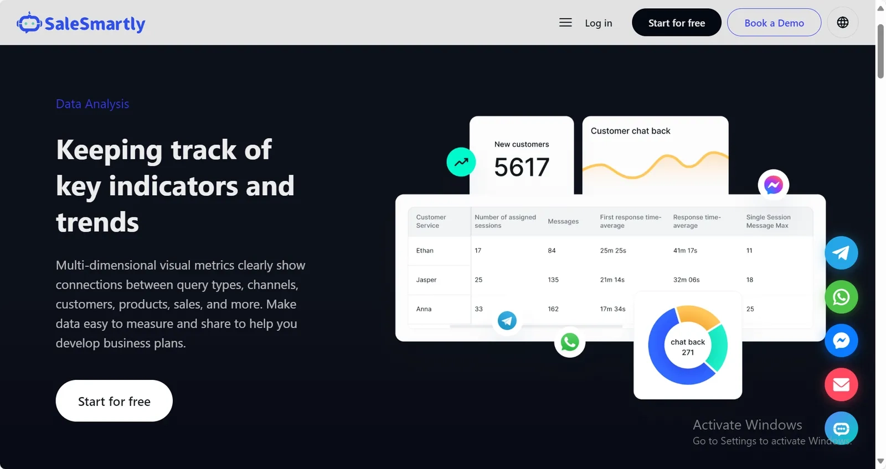Click the WhatsApp icon below the table

(570, 342)
